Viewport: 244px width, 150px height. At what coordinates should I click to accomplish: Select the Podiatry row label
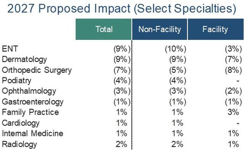[16, 81]
